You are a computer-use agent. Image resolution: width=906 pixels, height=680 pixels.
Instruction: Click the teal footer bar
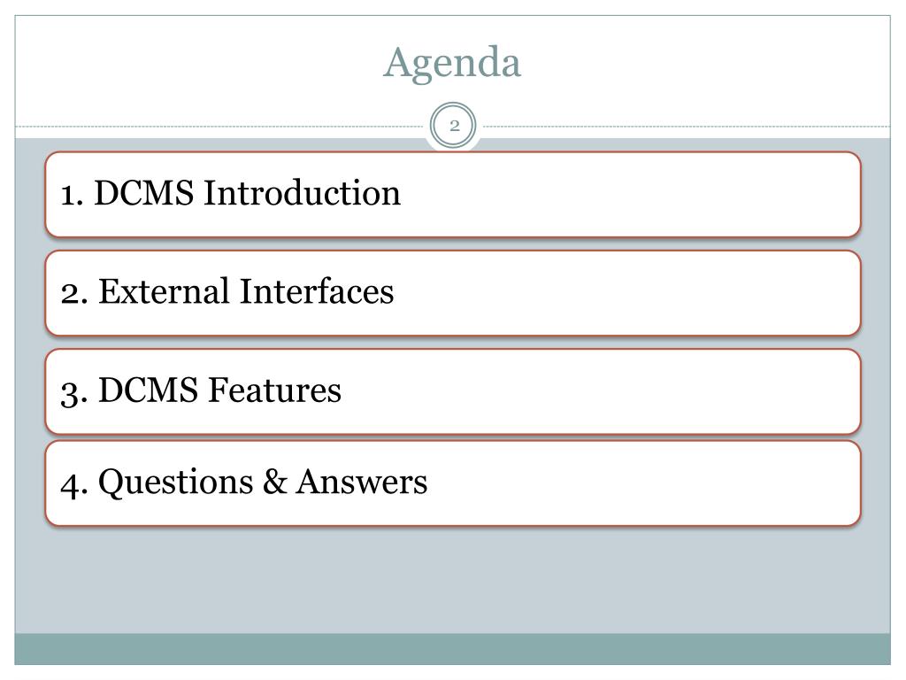tap(453, 649)
